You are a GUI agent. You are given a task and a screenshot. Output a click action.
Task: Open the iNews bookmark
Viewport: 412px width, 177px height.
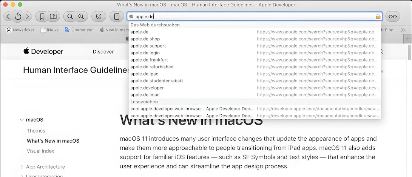tap(50, 30)
